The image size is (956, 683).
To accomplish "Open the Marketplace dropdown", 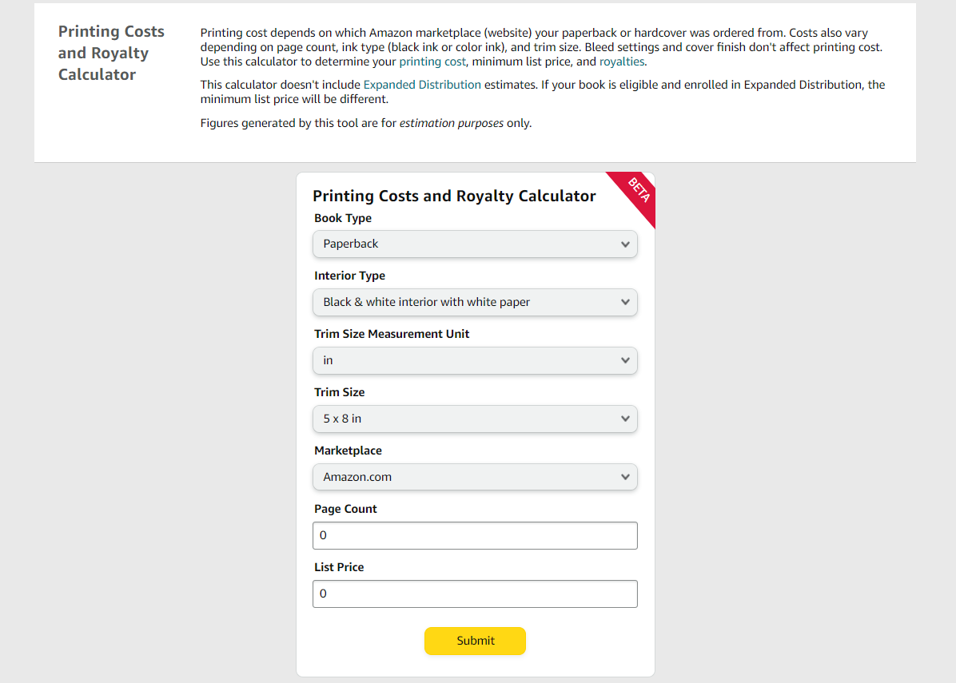I will (x=475, y=477).
